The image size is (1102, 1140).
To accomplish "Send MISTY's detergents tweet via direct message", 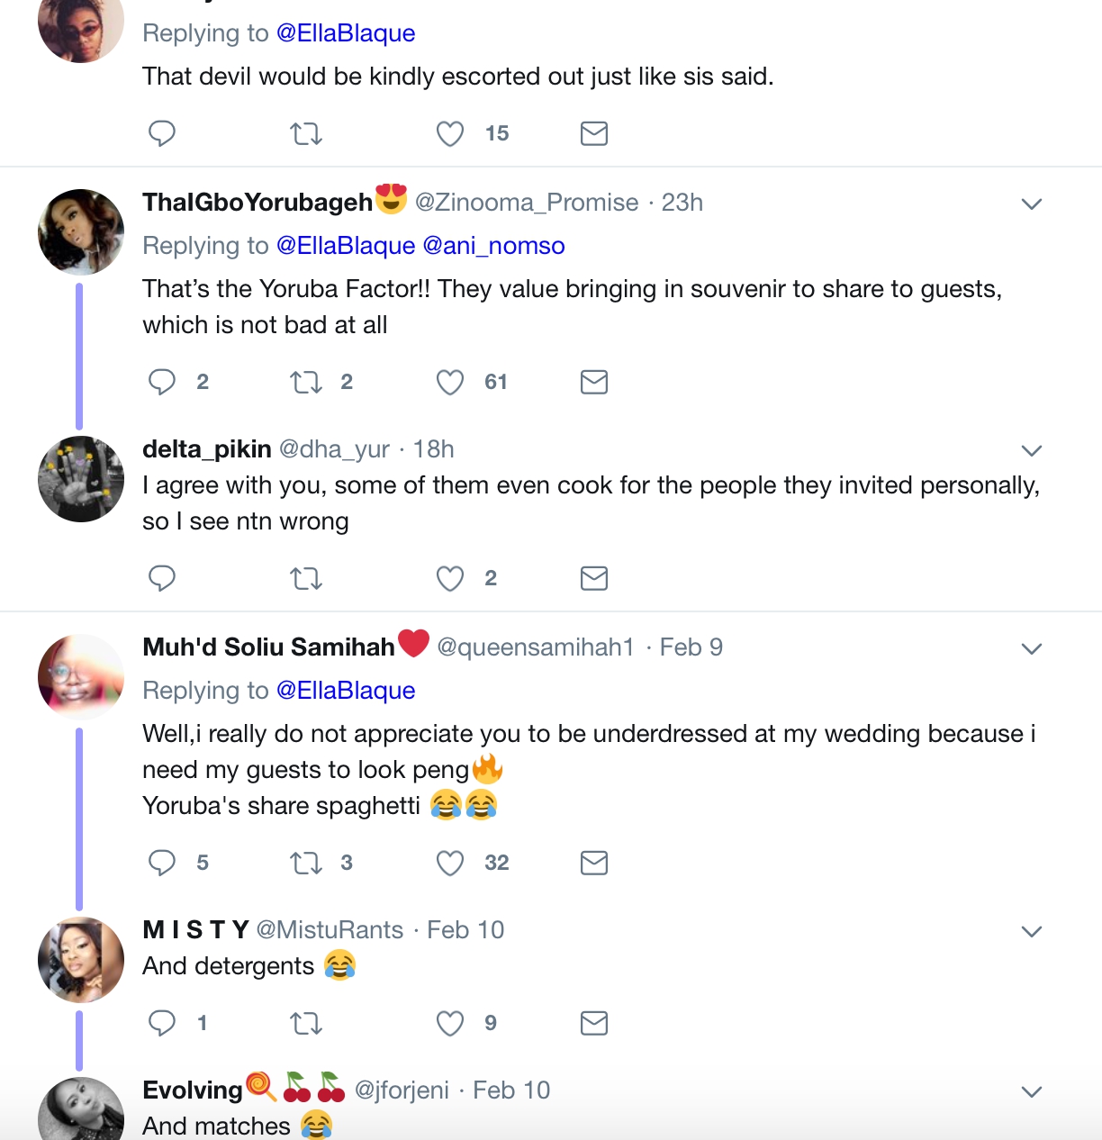I will tap(594, 1023).
